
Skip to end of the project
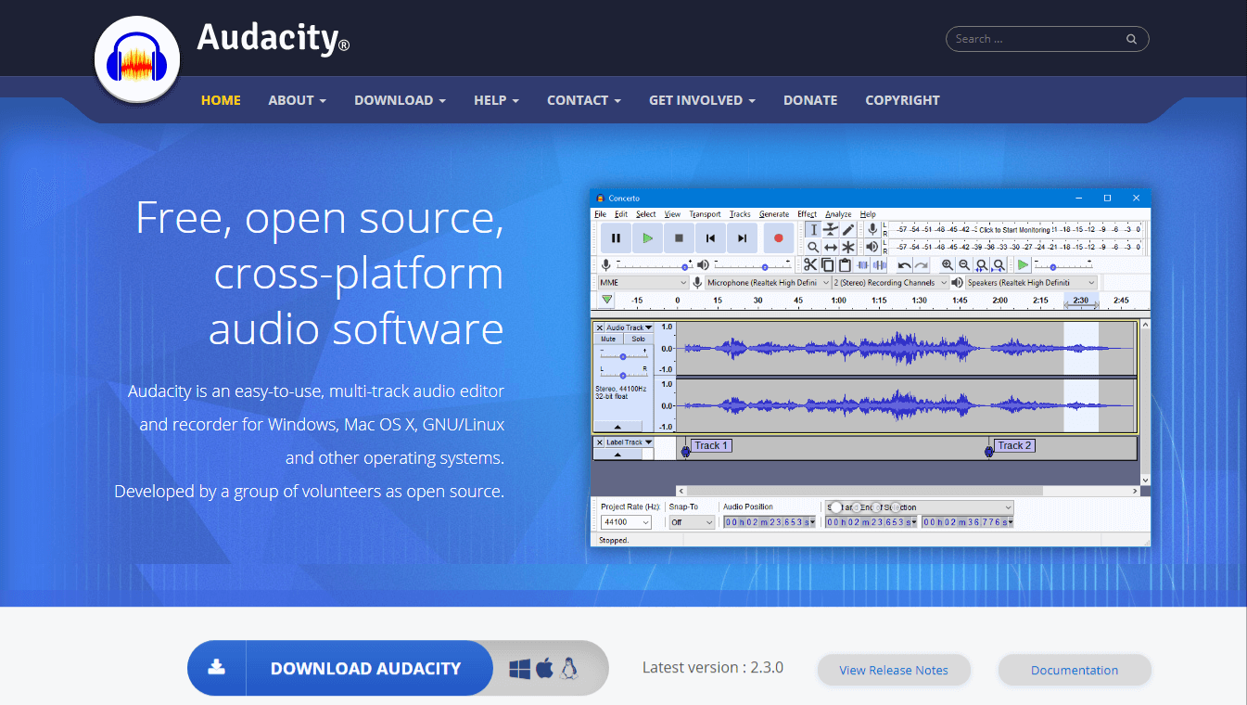(742, 238)
